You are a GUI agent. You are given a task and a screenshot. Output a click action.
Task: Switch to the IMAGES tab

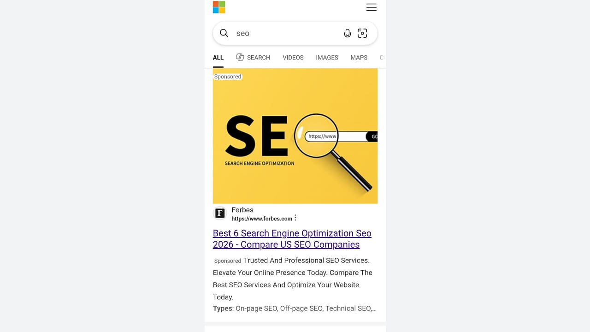[x=327, y=58]
